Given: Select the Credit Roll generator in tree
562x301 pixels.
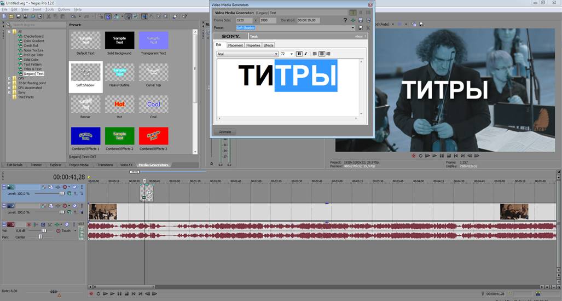Looking at the screenshot, I should pos(31,45).
